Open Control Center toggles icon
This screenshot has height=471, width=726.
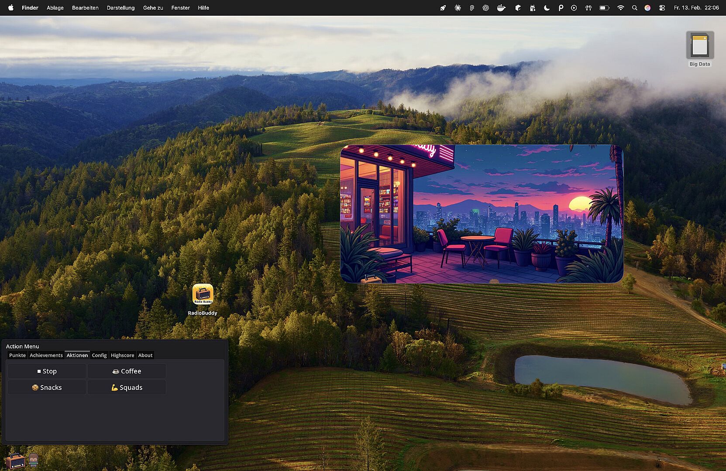click(662, 8)
